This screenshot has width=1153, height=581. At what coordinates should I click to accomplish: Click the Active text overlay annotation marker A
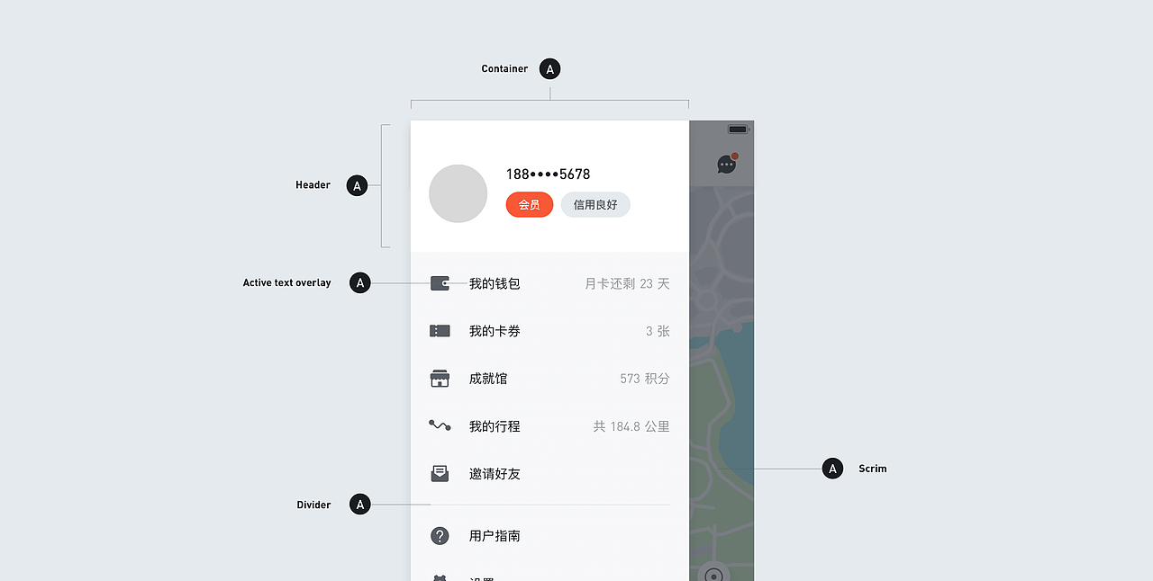pos(359,282)
